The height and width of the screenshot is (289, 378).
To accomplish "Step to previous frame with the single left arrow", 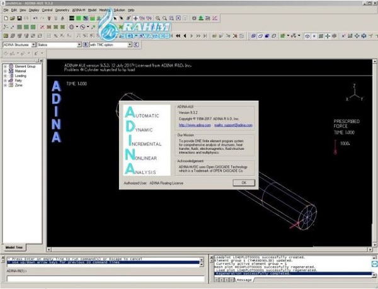I will (x=185, y=36).
